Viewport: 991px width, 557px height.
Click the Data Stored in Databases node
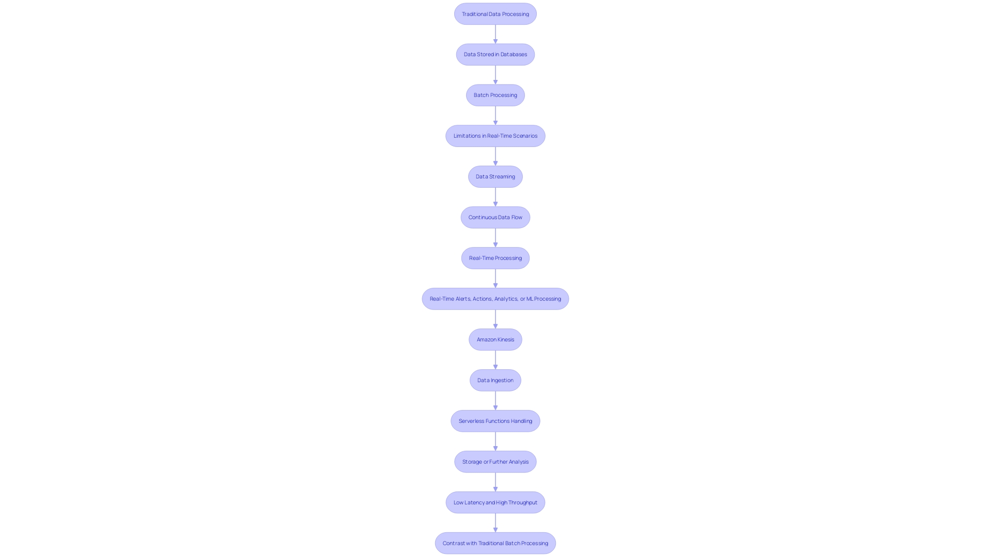tap(495, 54)
